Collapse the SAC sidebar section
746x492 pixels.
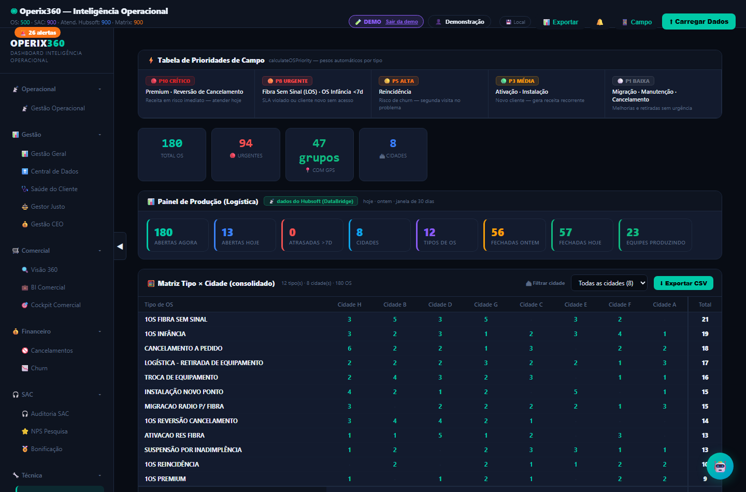(57, 395)
